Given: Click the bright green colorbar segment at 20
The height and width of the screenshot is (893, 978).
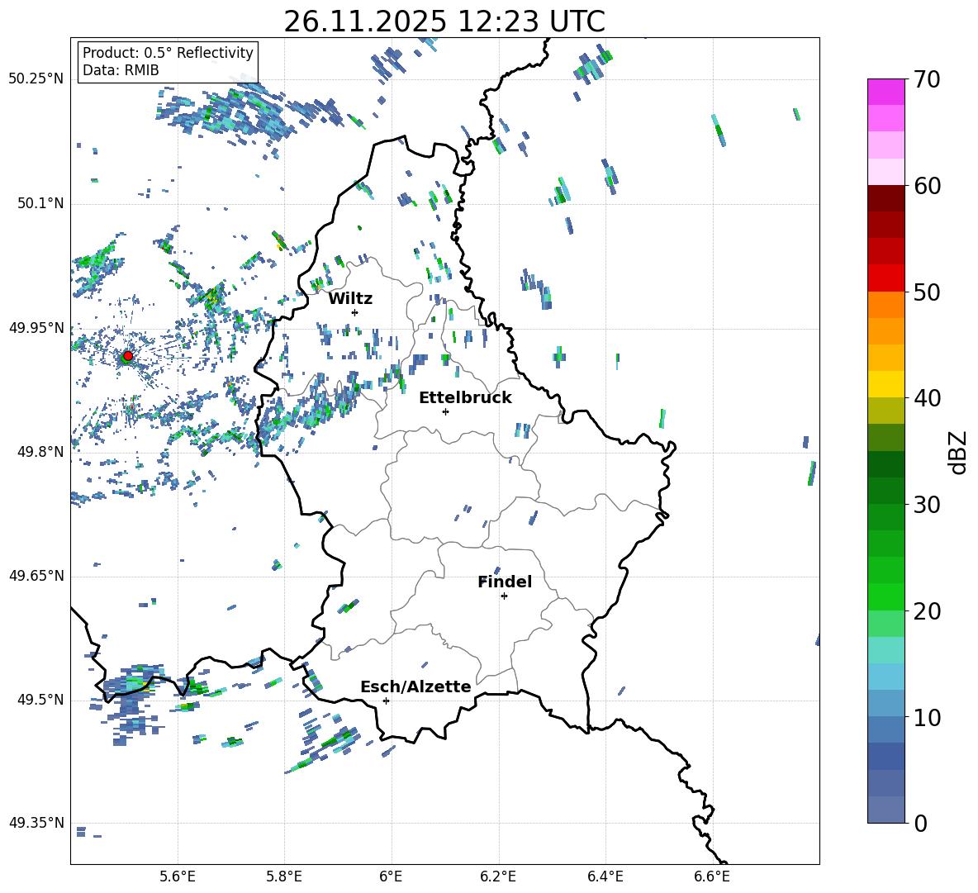Looking at the screenshot, I should tap(886, 596).
